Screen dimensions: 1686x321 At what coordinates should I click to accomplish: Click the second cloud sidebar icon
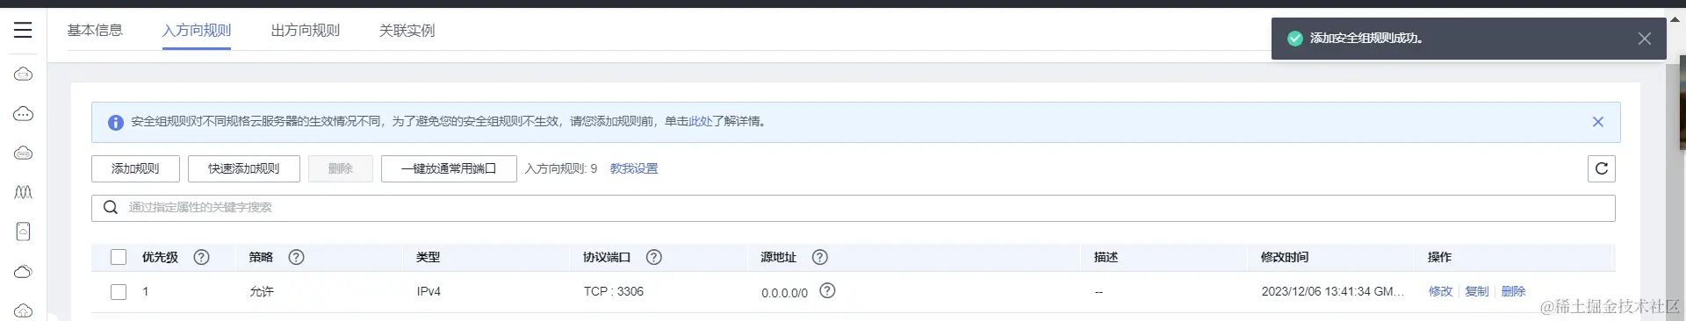coord(24,114)
